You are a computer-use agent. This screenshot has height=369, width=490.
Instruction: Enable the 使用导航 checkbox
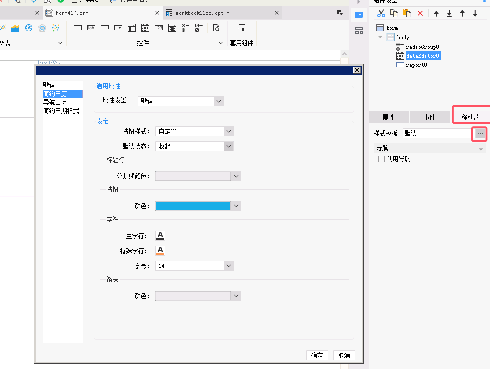tap(381, 159)
